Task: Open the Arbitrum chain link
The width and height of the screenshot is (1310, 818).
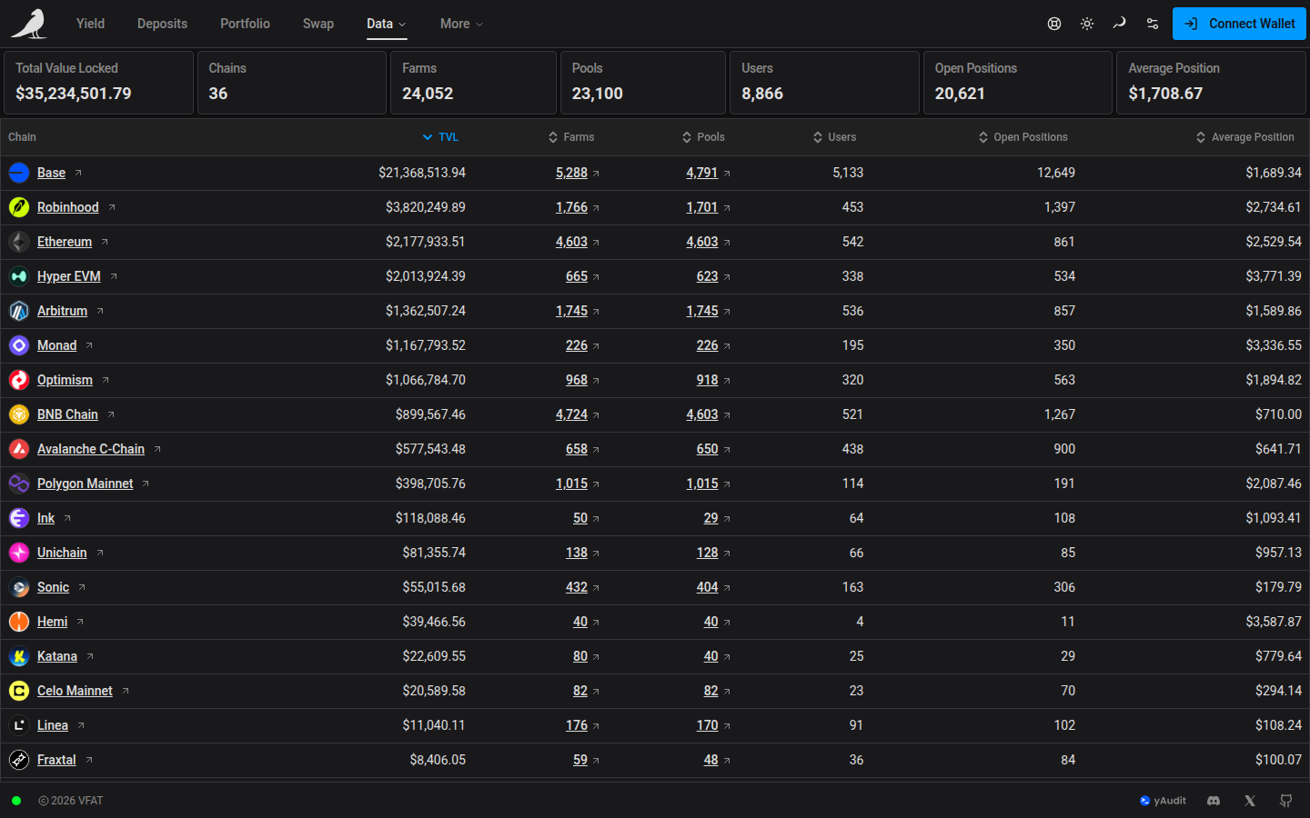Action: (x=62, y=311)
